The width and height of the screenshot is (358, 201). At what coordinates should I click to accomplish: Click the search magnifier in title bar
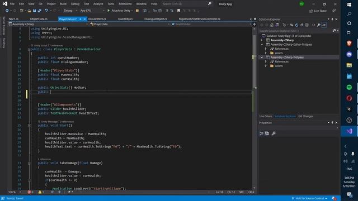coord(210,4)
